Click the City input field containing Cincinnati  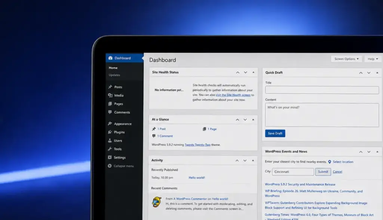[293, 172]
